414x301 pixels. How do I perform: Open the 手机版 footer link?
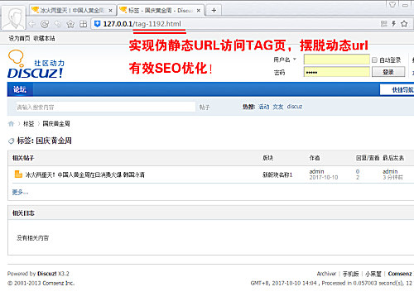[350, 274]
